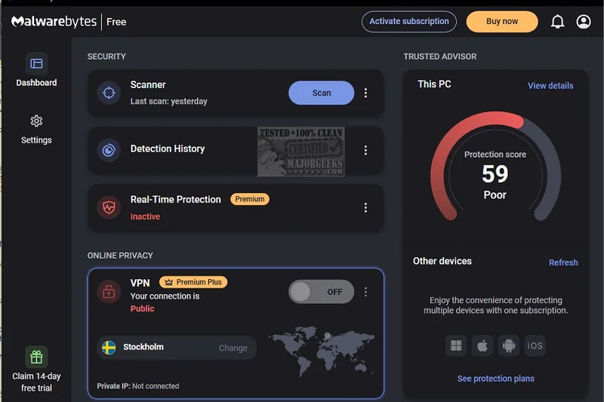Viewport: 604px width, 402px height.
Task: Click the Free edition label
Action: [x=116, y=22]
